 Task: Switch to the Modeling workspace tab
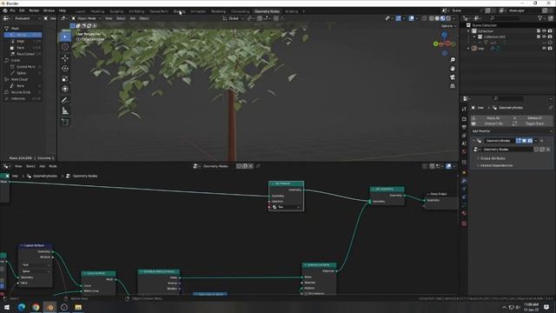(97, 11)
